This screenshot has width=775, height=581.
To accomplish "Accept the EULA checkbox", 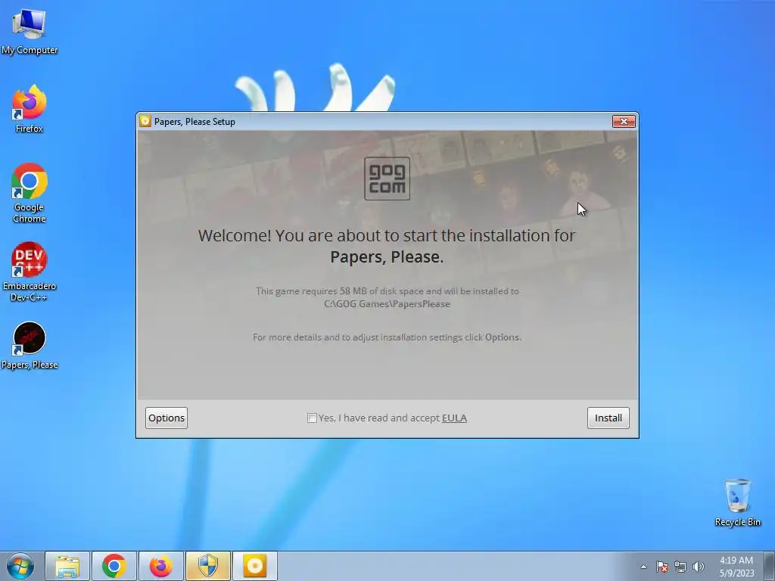I will coord(312,418).
